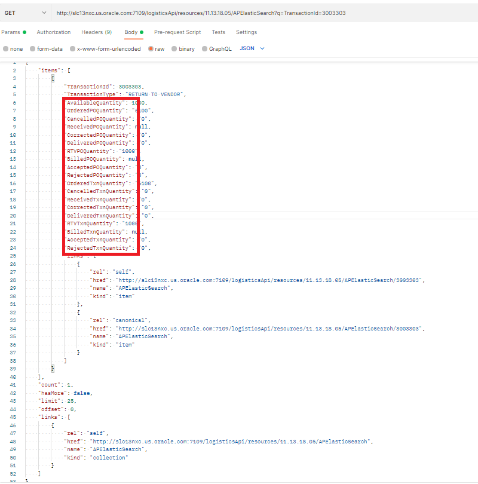
Task: Click the "DeliveredPOQuantity" key
Action: coord(98,143)
